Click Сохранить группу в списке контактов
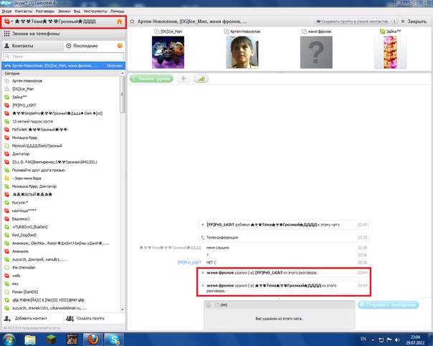This screenshot has width=433, height=346. pos(363,21)
